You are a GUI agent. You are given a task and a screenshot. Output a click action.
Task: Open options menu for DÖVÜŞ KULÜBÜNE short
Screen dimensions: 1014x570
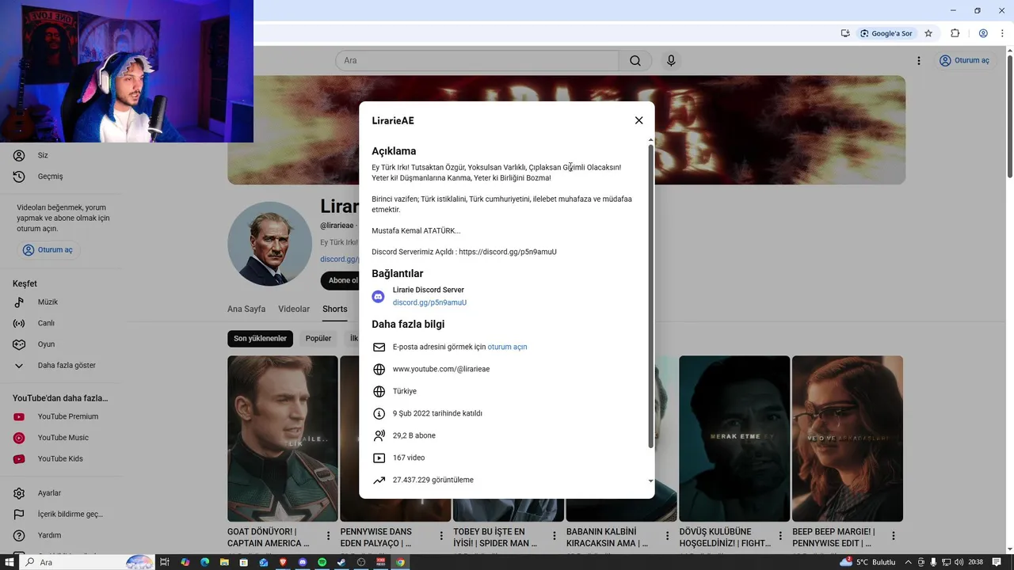780,536
